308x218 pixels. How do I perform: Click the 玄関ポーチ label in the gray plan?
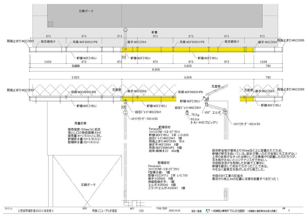coord(86,11)
